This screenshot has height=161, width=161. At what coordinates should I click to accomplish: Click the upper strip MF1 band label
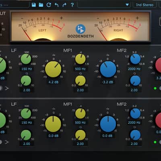coord(68,50)
